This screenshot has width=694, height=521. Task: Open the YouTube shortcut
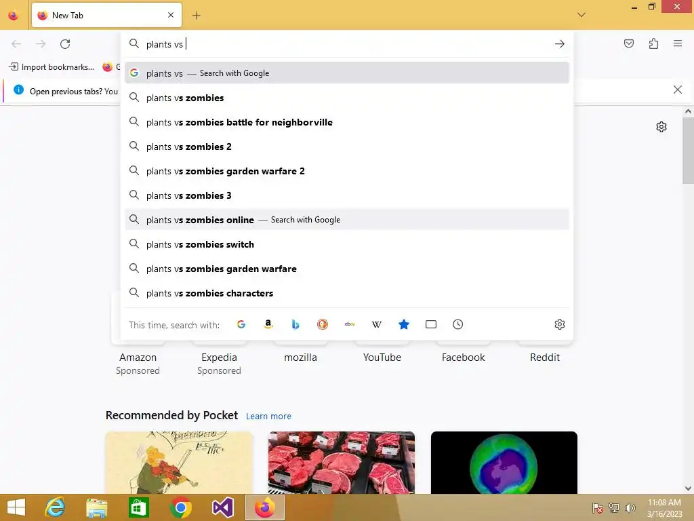click(x=382, y=358)
